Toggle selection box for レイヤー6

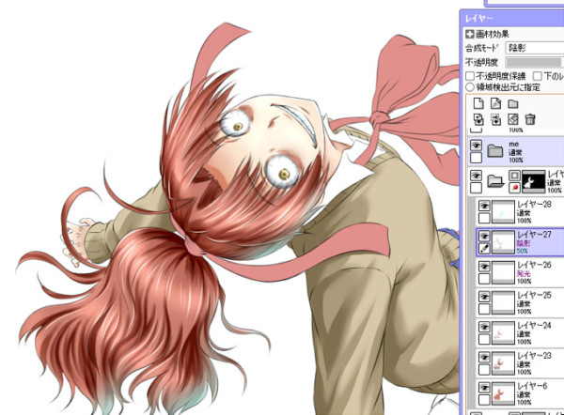pyautogui.click(x=484, y=400)
